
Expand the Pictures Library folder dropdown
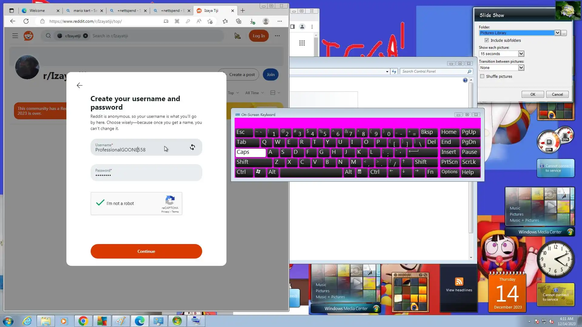tap(557, 33)
